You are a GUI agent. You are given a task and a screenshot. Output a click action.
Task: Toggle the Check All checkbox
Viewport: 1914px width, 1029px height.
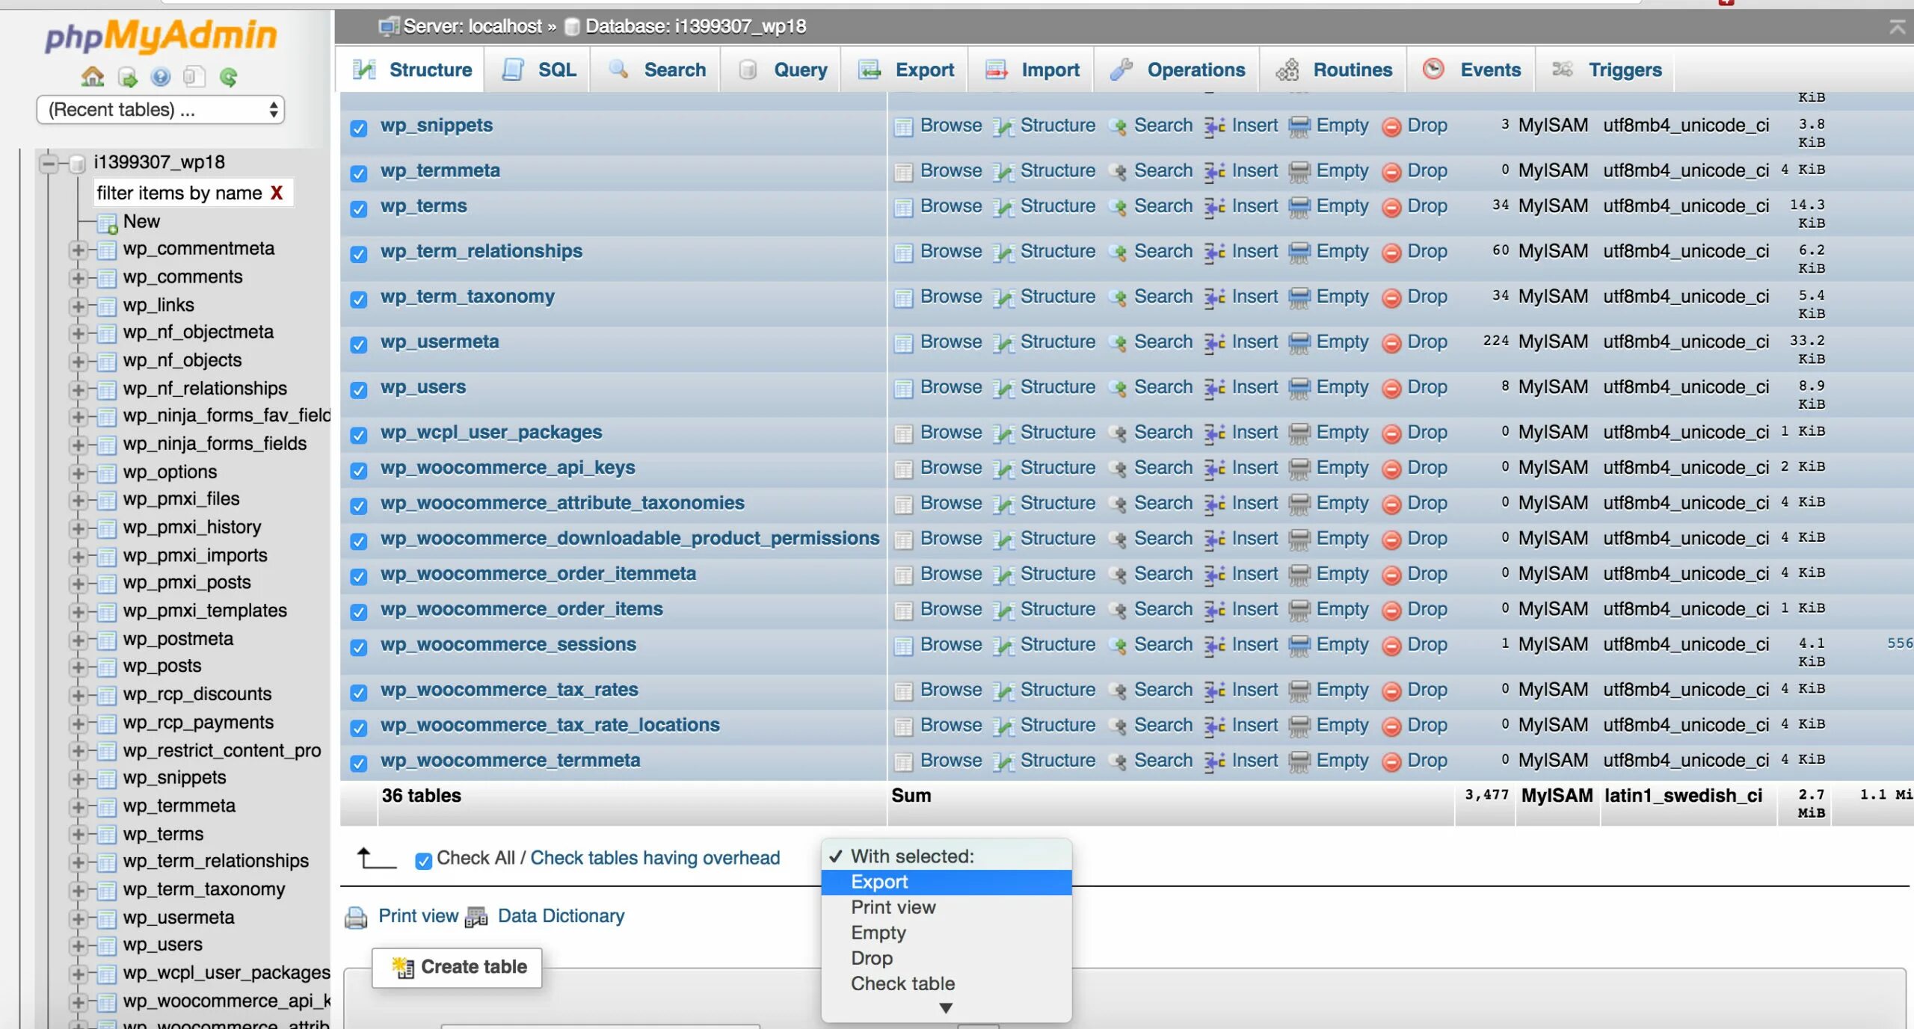[x=423, y=861]
